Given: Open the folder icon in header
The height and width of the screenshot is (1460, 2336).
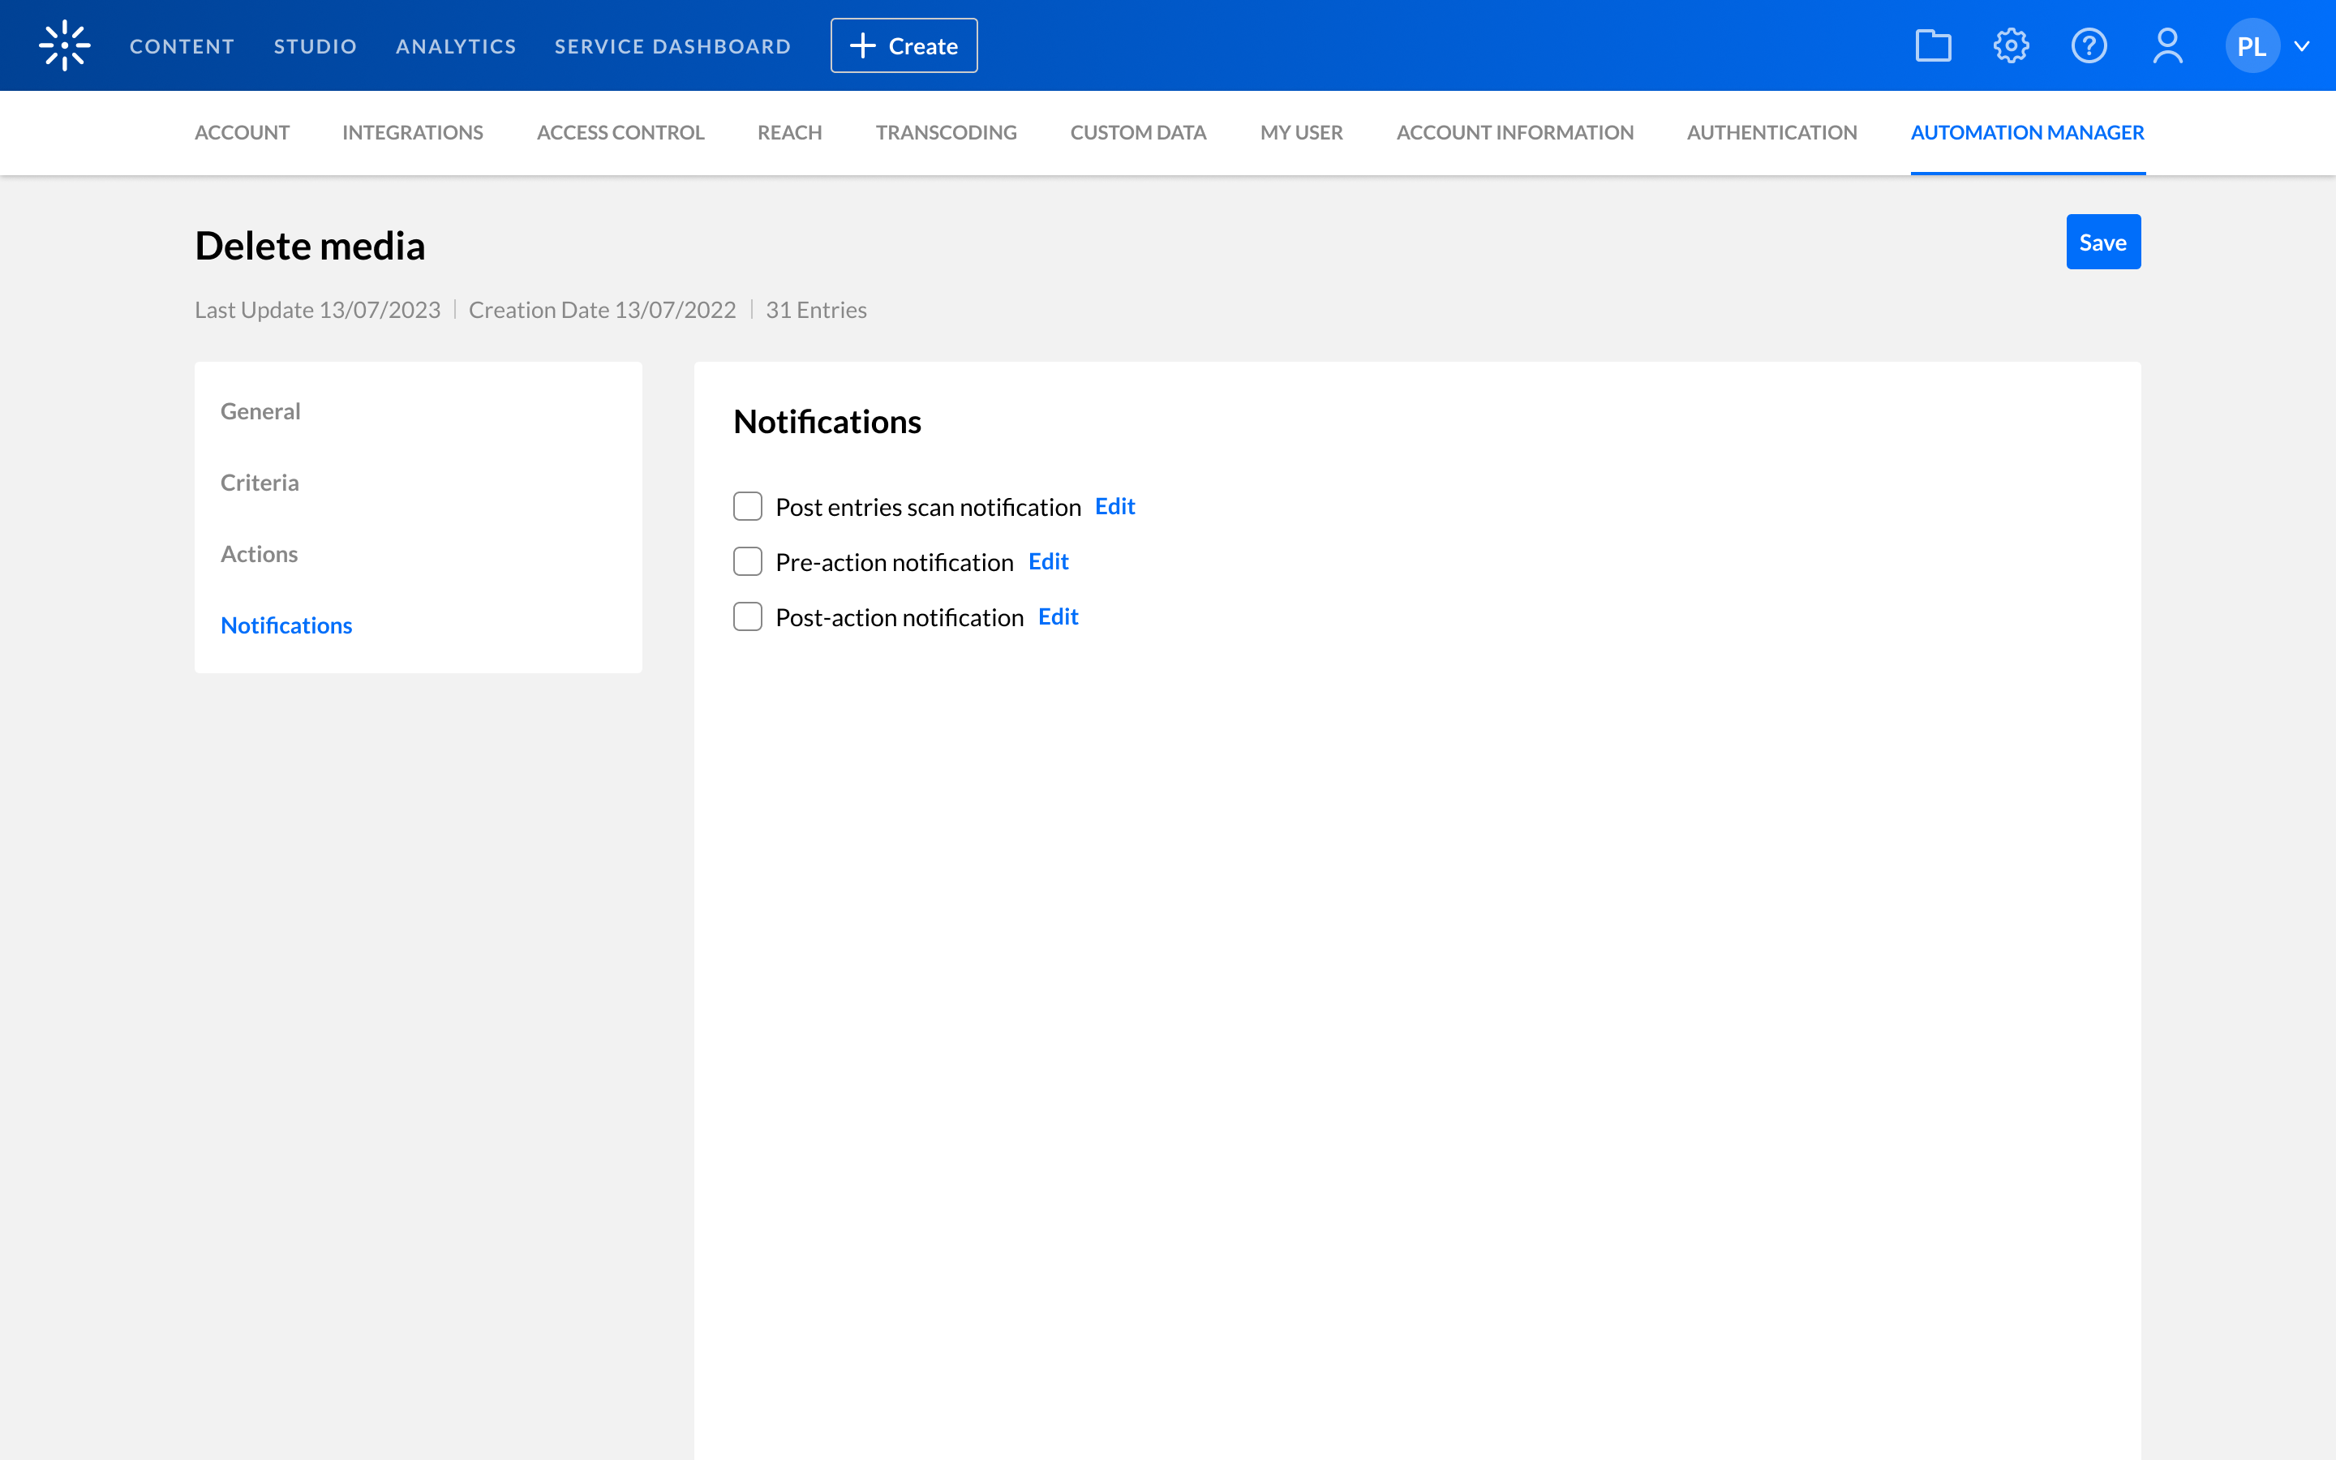Looking at the screenshot, I should 1933,45.
